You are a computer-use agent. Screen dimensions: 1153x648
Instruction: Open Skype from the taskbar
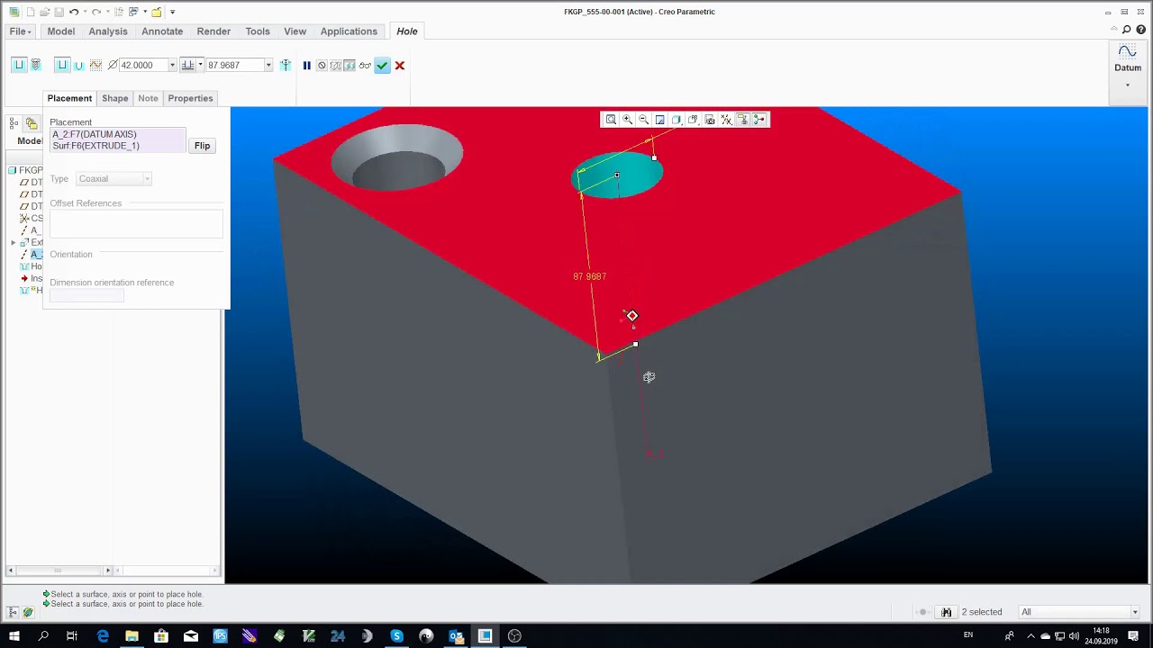pos(396,636)
